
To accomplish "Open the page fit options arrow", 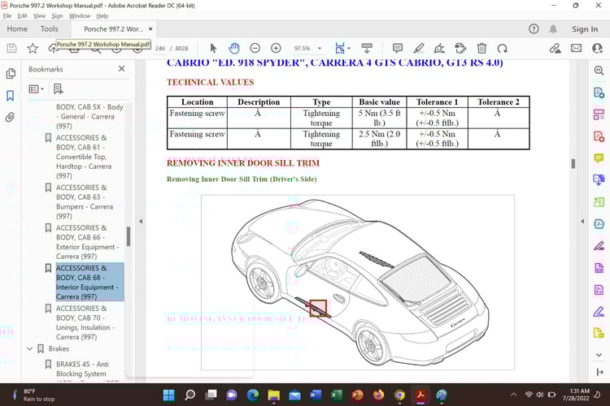I will [349, 48].
